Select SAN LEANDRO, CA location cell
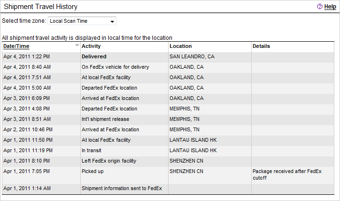 click(x=192, y=56)
